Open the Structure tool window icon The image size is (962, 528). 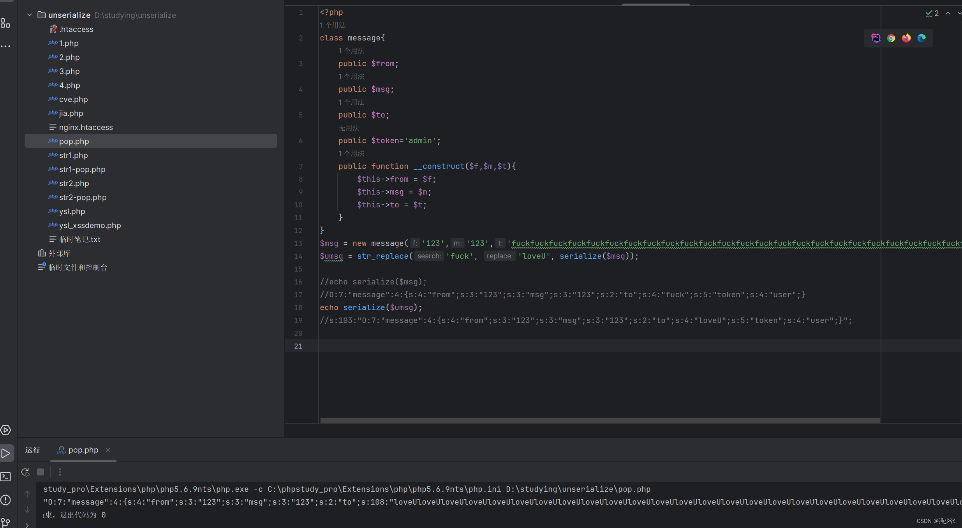coord(5,23)
